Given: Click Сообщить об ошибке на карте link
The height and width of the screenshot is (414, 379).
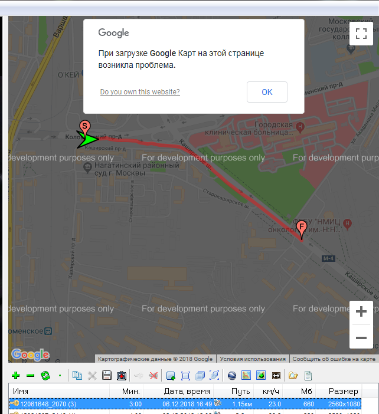Looking at the screenshot, I should tap(334, 359).
